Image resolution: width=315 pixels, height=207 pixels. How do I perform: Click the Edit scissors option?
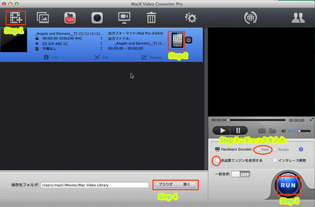pos(101,57)
